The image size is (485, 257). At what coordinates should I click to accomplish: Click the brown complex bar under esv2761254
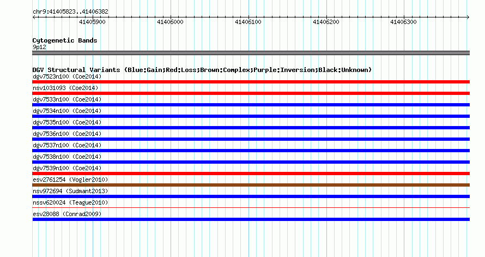(251, 185)
